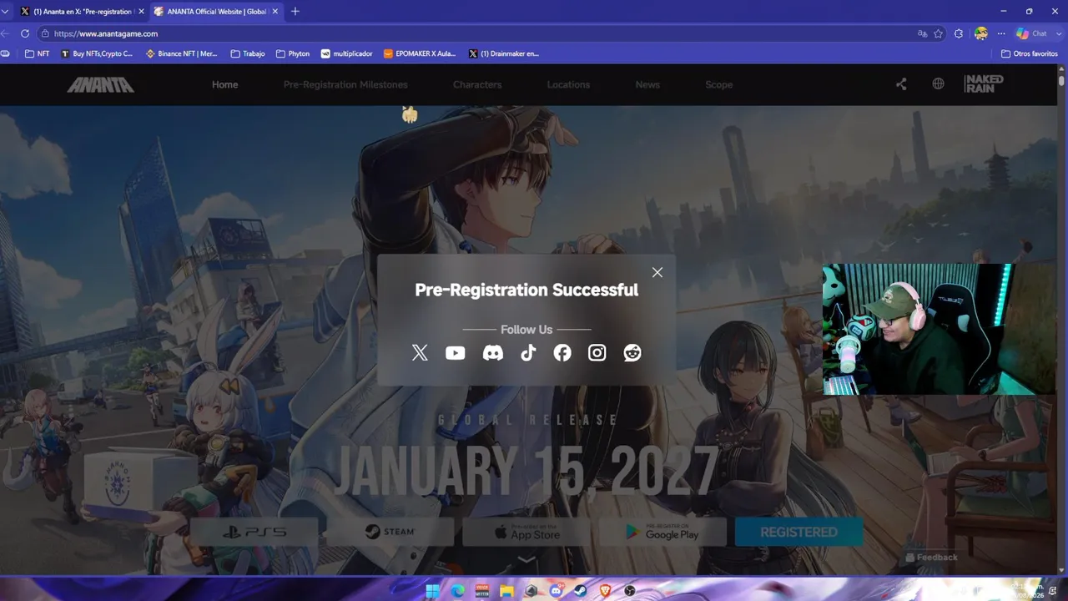Image resolution: width=1068 pixels, height=601 pixels.
Task: Open the Reddit follow icon
Action: (x=632, y=353)
